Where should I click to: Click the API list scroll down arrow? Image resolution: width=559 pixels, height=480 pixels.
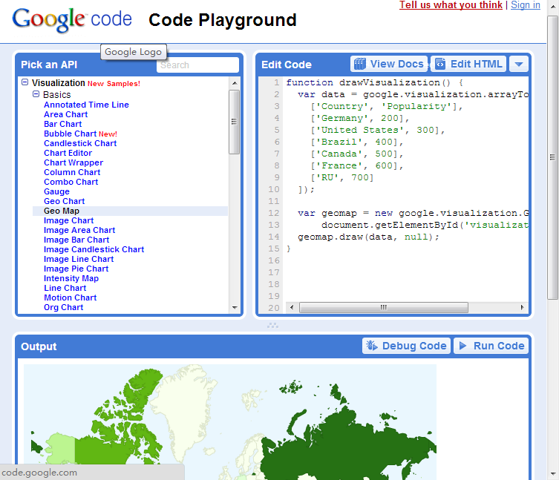pyautogui.click(x=235, y=308)
